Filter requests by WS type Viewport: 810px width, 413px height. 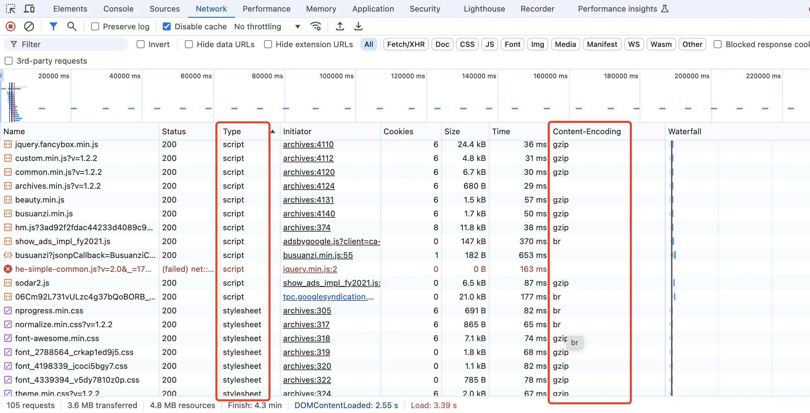tap(634, 44)
